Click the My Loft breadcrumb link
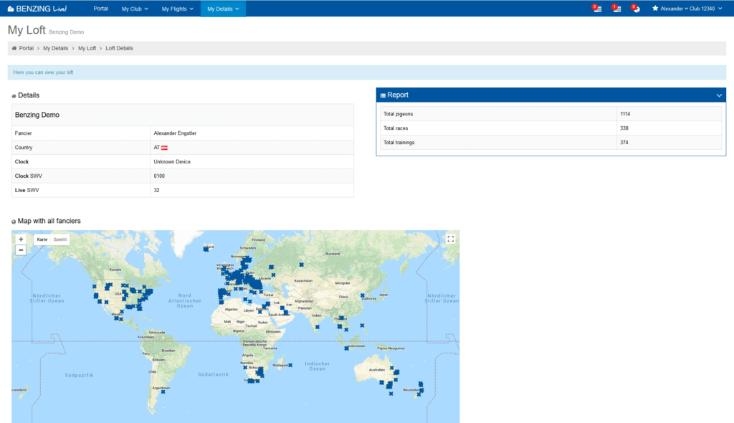 pos(87,49)
